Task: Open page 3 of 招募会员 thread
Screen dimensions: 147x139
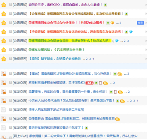Action: 128,41
